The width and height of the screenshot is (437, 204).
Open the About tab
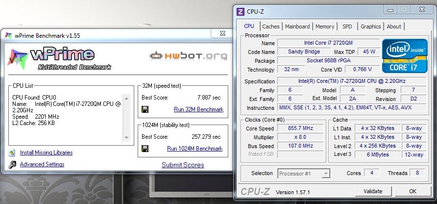tap(394, 26)
